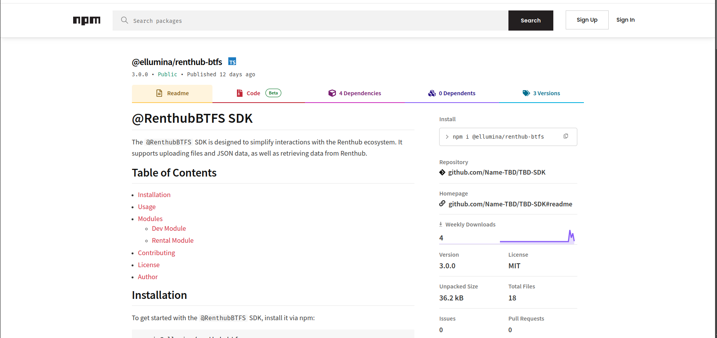Open the TBD-SDK#readme homepage link
The image size is (717, 338).
[x=510, y=204]
